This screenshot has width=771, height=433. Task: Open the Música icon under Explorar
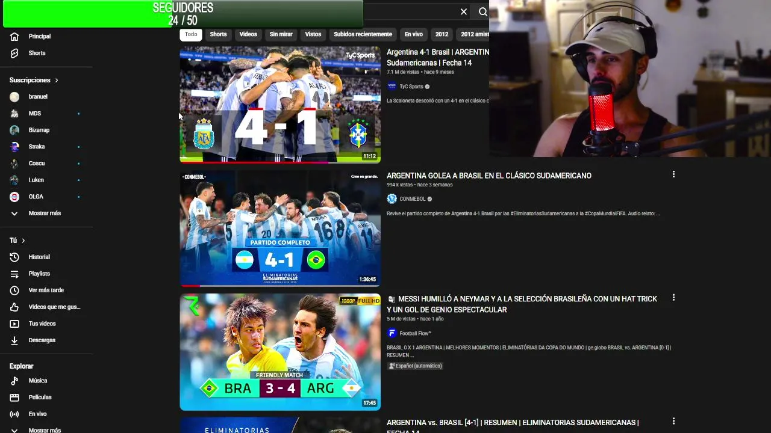click(14, 381)
